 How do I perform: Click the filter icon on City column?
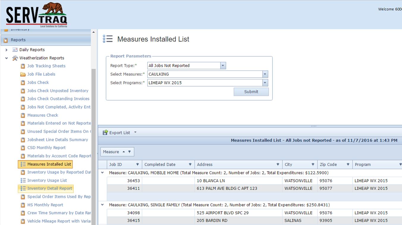click(x=312, y=164)
